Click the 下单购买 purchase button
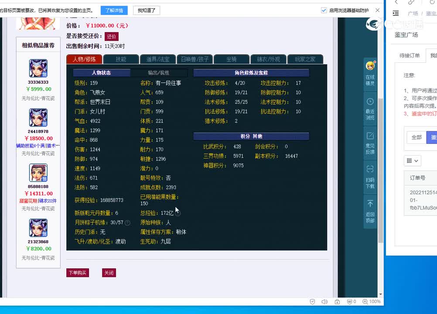437x314 pixels. (78, 273)
